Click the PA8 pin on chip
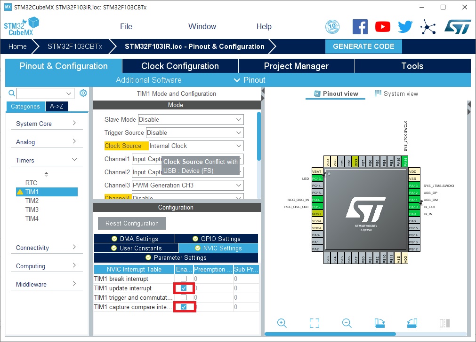Image resolution: width=476 pixels, height=342 pixels. pyautogui.click(x=414, y=221)
